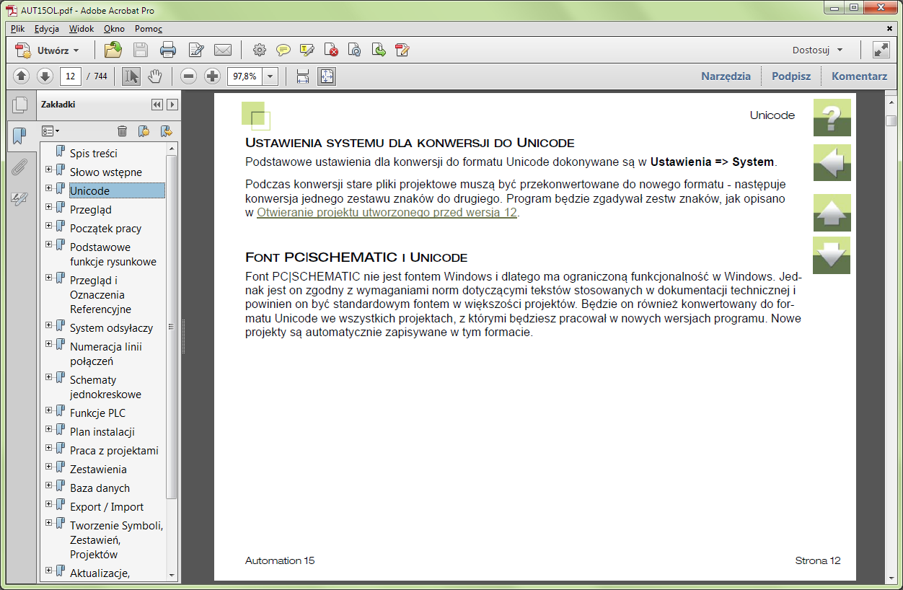Toggle the bookmarks panel icon in the sidebar

[x=19, y=135]
